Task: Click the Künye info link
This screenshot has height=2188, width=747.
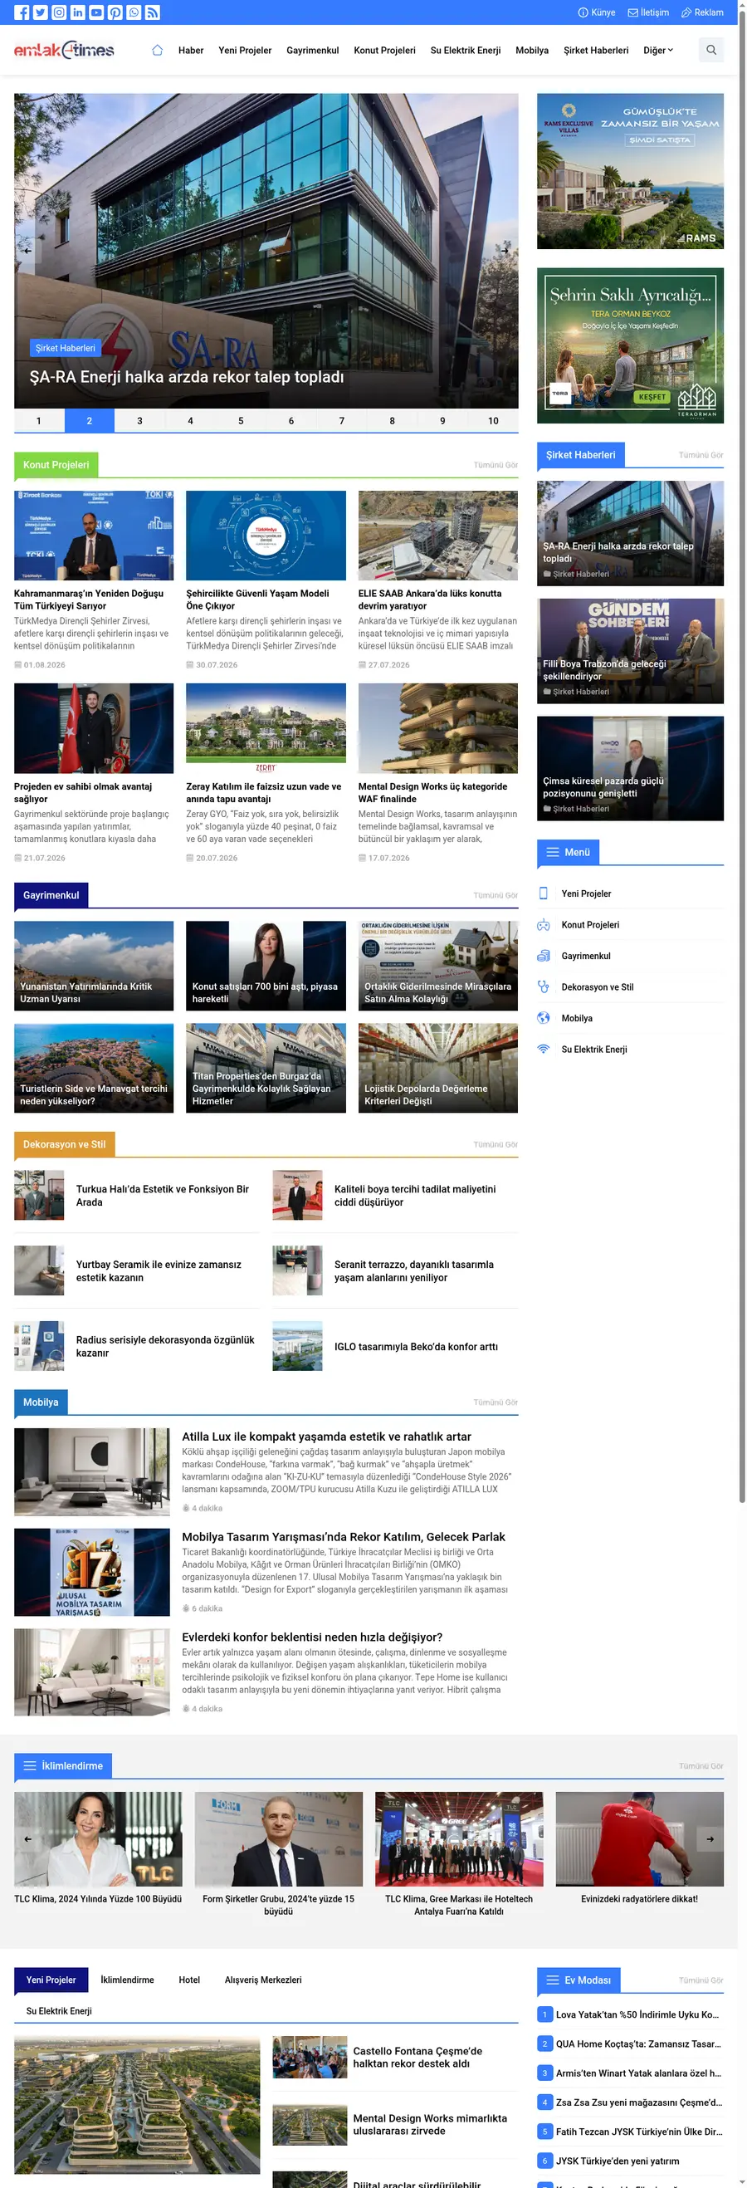Action: (597, 12)
